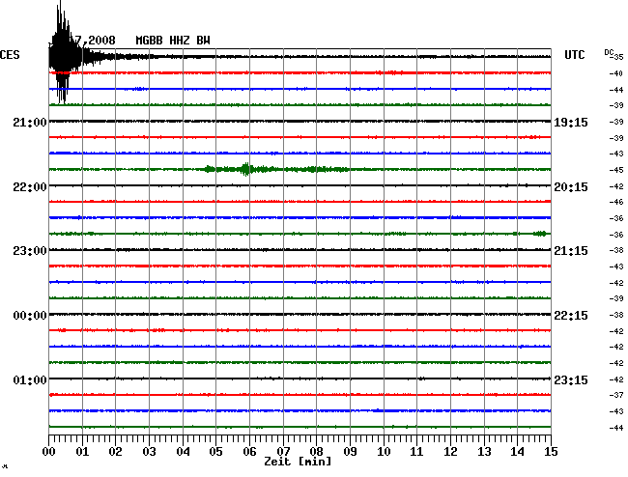The height and width of the screenshot is (477, 628).
Task: Click the -46 DC offset value
Action: [616, 202]
